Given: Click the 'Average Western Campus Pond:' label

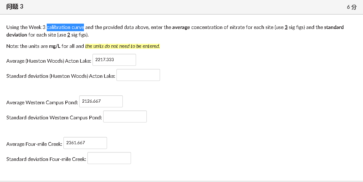Looking at the screenshot, I should click(x=42, y=103).
